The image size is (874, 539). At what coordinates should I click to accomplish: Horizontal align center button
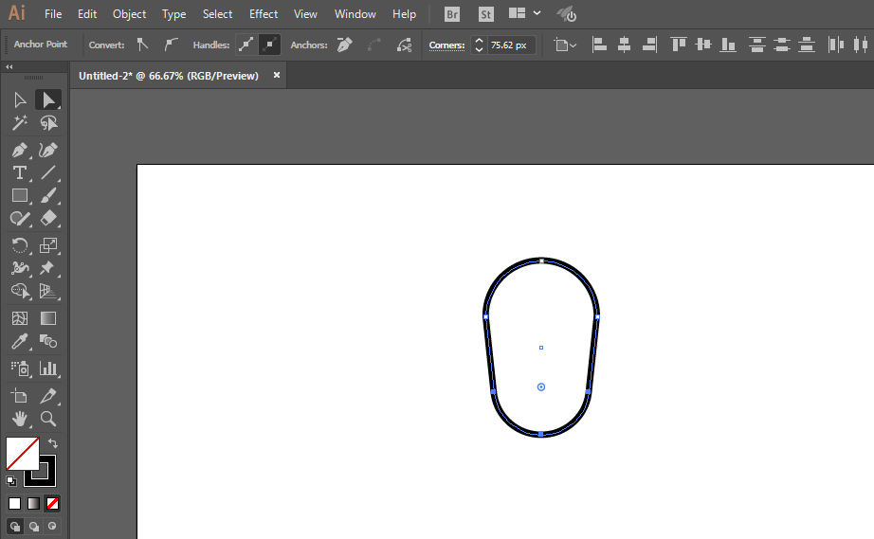click(625, 45)
